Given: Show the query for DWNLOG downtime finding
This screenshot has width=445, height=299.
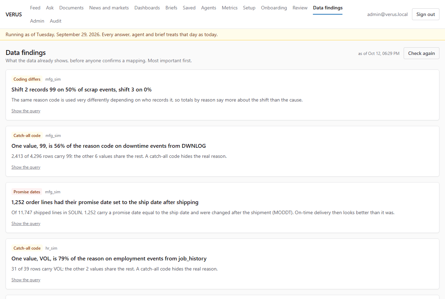Looking at the screenshot, I should tap(26, 167).
